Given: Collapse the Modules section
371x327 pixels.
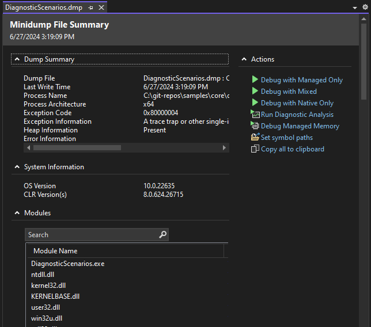Looking at the screenshot, I should 17,213.
